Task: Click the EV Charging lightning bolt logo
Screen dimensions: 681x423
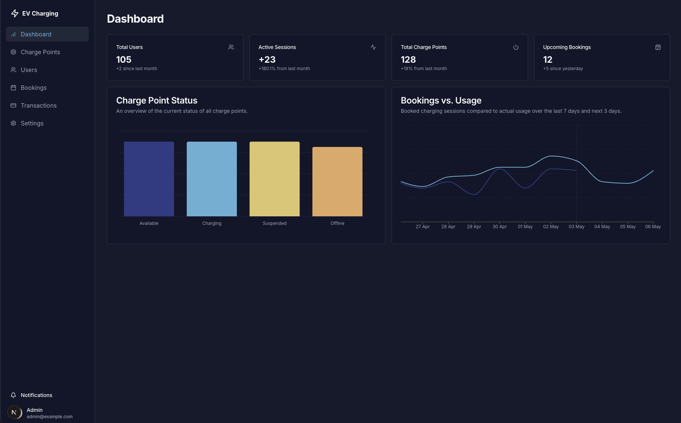Action: pos(15,13)
